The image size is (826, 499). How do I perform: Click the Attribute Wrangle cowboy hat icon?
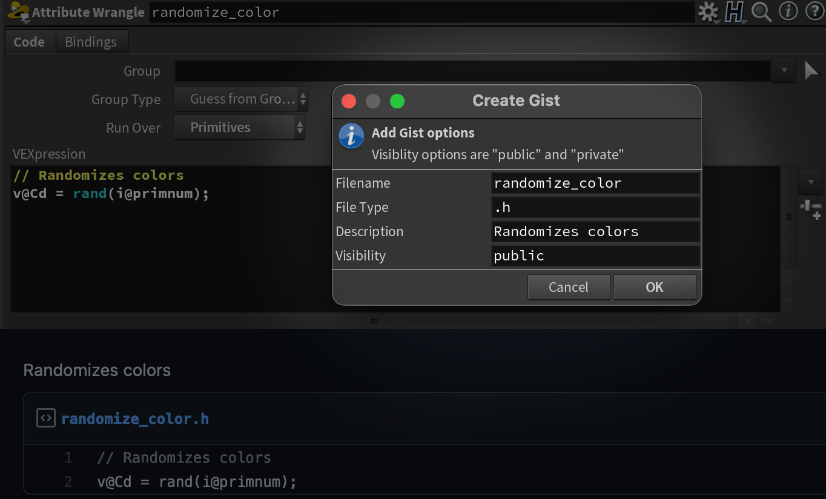coord(18,12)
